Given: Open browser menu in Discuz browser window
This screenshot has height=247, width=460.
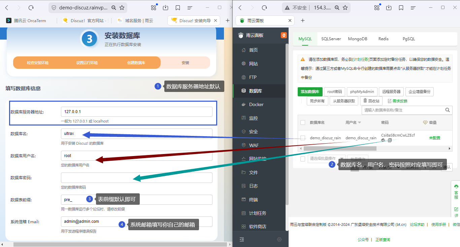Looking at the screenshot, I should point(190,7).
